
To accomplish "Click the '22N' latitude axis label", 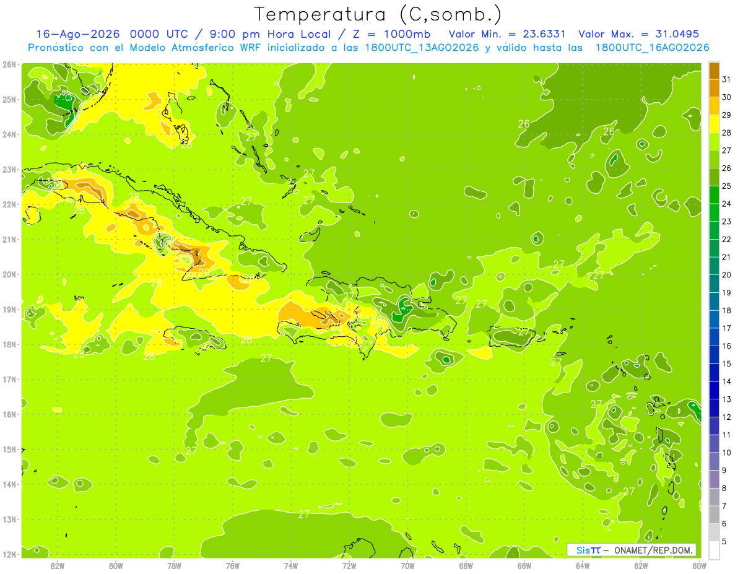I will tap(9, 204).
